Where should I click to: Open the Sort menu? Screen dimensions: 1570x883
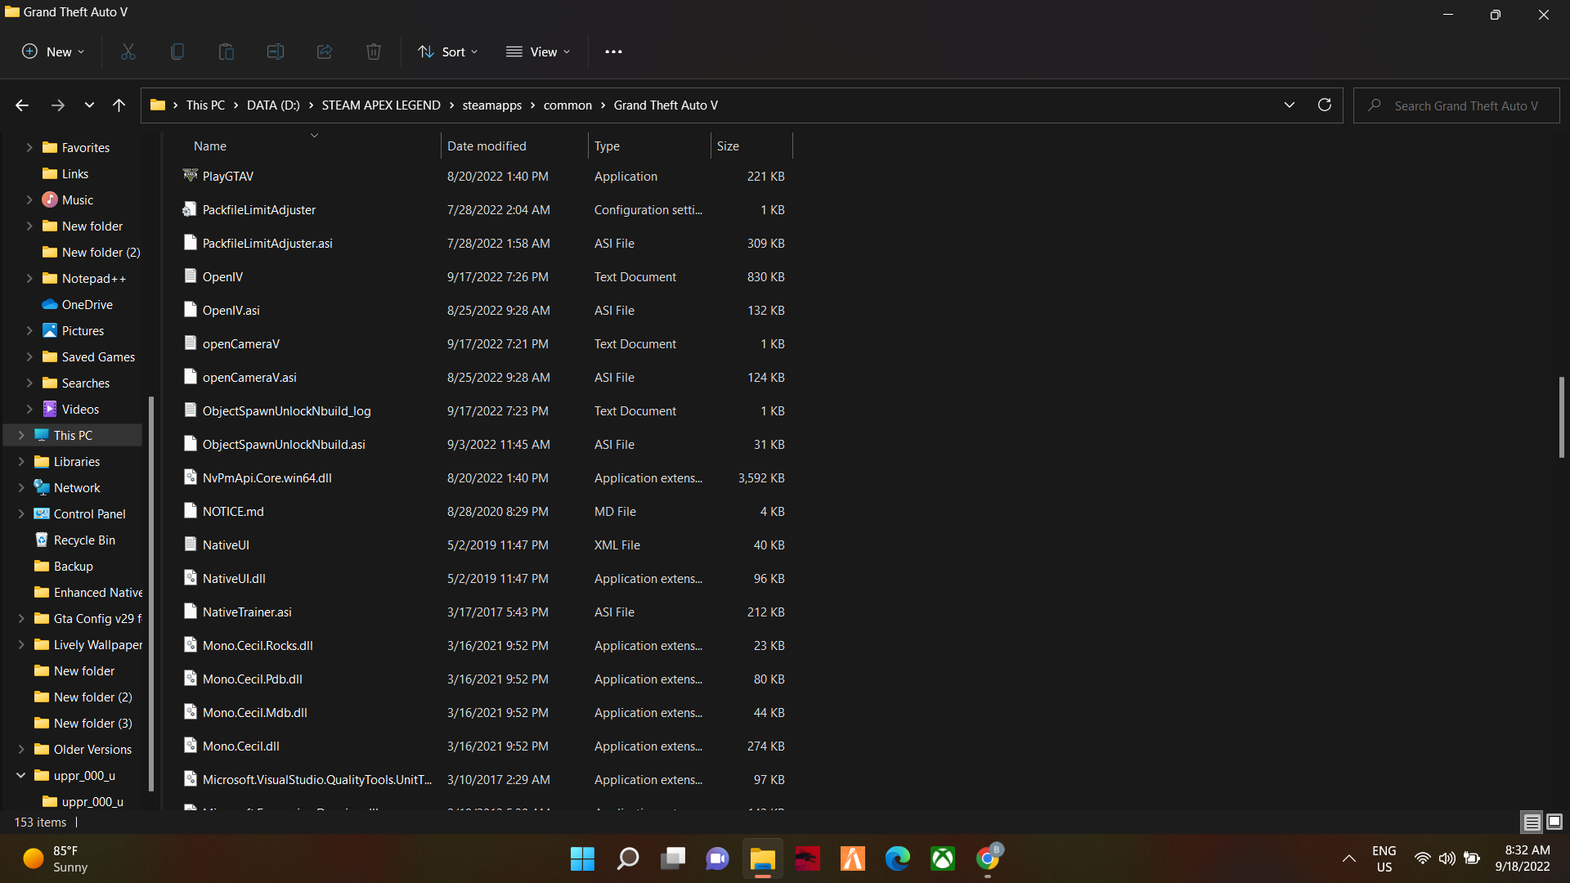coord(447,52)
